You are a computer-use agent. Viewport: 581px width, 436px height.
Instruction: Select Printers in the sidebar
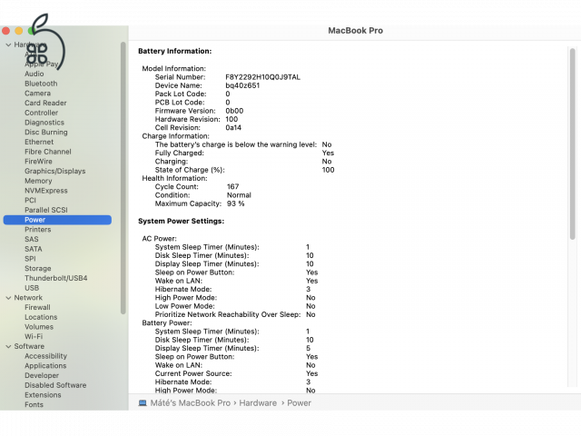(x=38, y=230)
